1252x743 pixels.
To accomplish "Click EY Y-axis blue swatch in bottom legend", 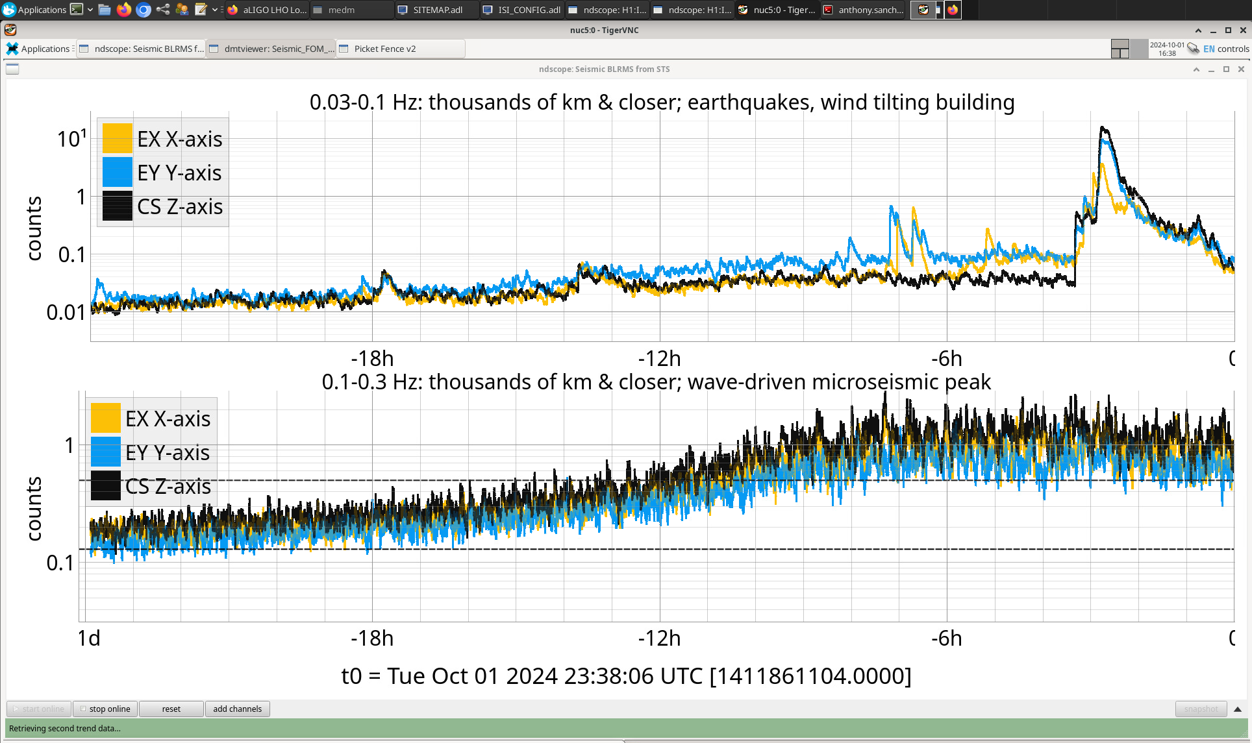I will coord(106,452).
